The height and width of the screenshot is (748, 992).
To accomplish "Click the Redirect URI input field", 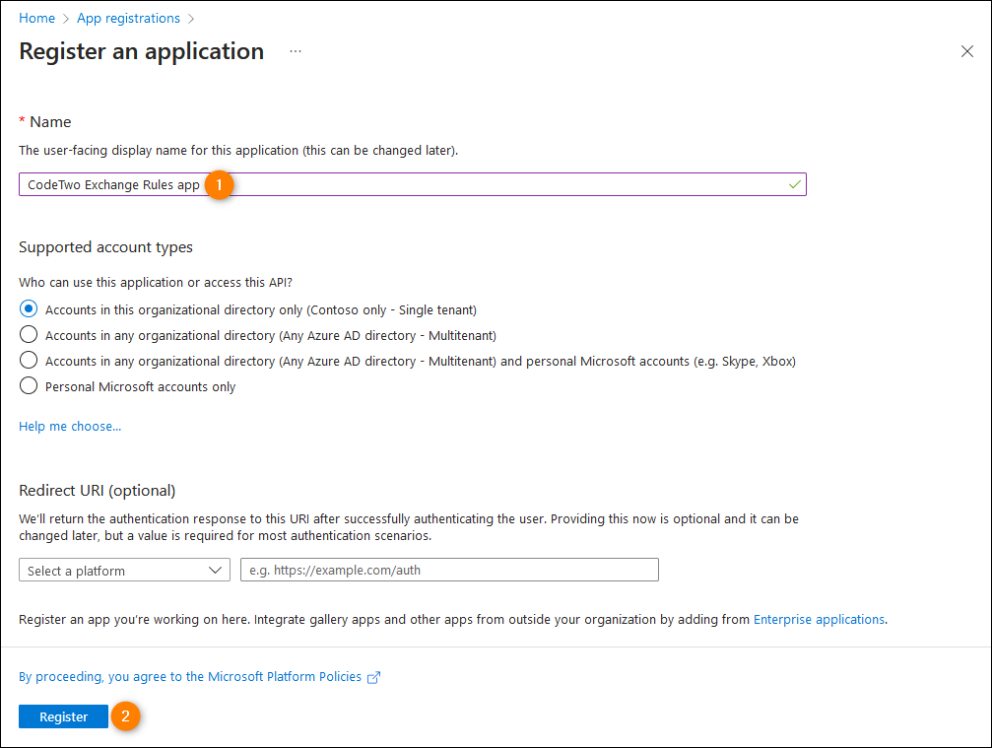I will [x=449, y=570].
